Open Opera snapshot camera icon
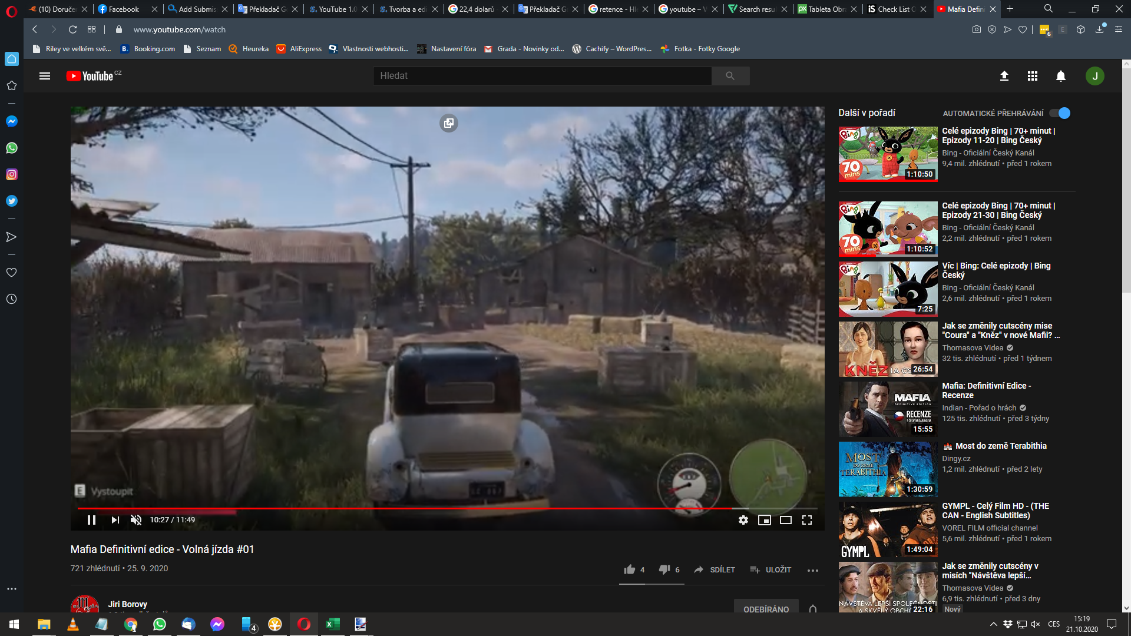The height and width of the screenshot is (636, 1131). (x=977, y=29)
